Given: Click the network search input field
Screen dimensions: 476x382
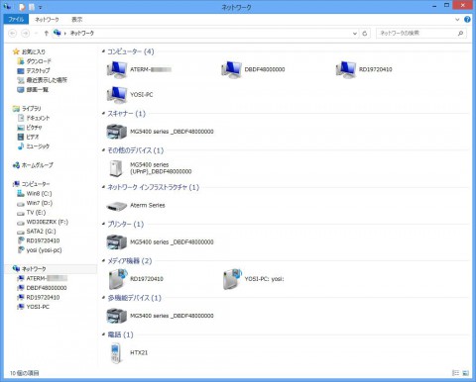Looking at the screenshot, I should (418, 33).
